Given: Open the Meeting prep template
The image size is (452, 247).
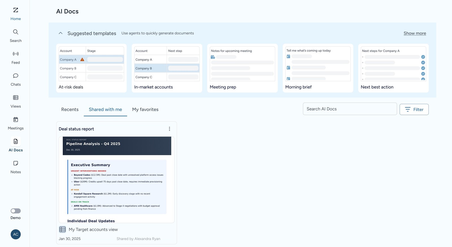Looking at the screenshot, I should (x=242, y=68).
